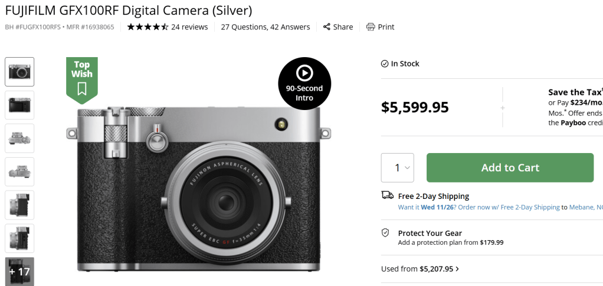Viewport: 603px width, 286px height.
Task: Open the quantity dropdown
Action: click(397, 168)
